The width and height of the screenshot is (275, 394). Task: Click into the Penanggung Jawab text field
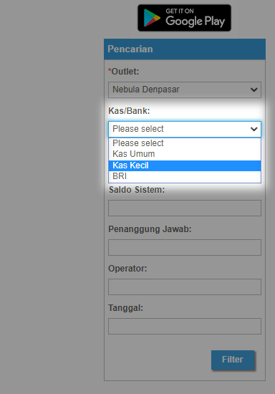tap(185, 248)
